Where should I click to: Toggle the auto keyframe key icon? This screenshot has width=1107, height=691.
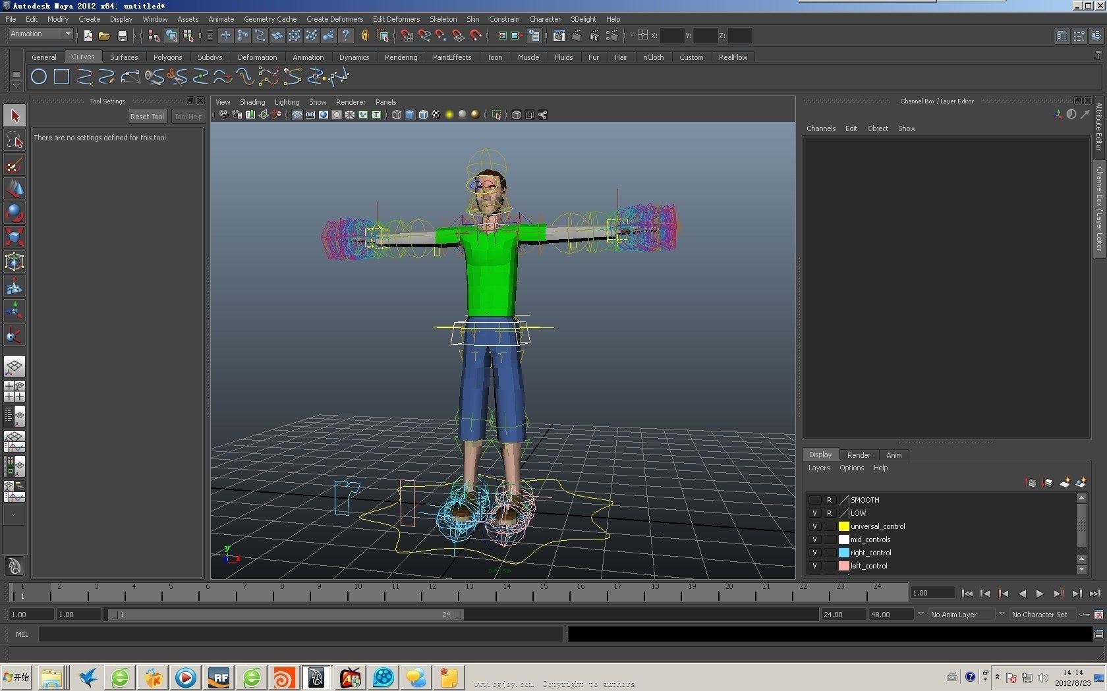coord(1084,615)
